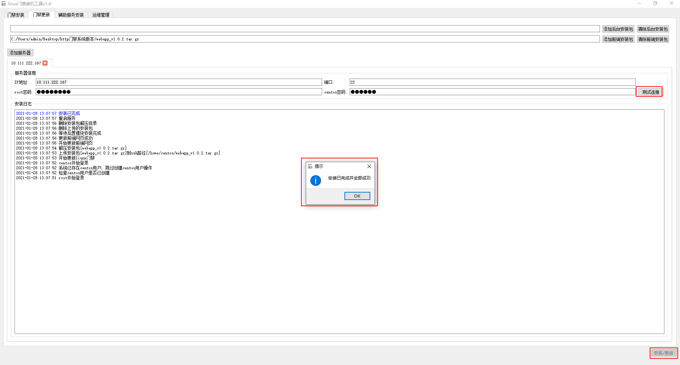Click the 提示 dialog title icon
Viewport: 680px width, 365px height.
tap(310, 166)
